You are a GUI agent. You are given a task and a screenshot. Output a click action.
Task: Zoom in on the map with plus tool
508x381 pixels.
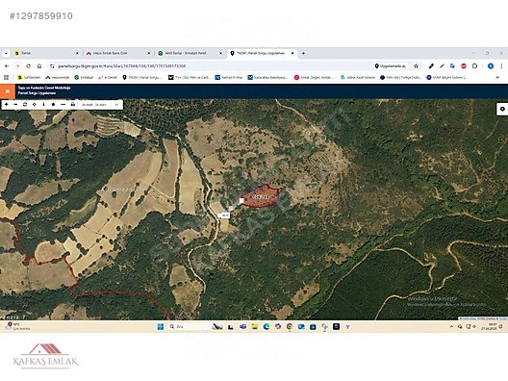click(x=7, y=104)
